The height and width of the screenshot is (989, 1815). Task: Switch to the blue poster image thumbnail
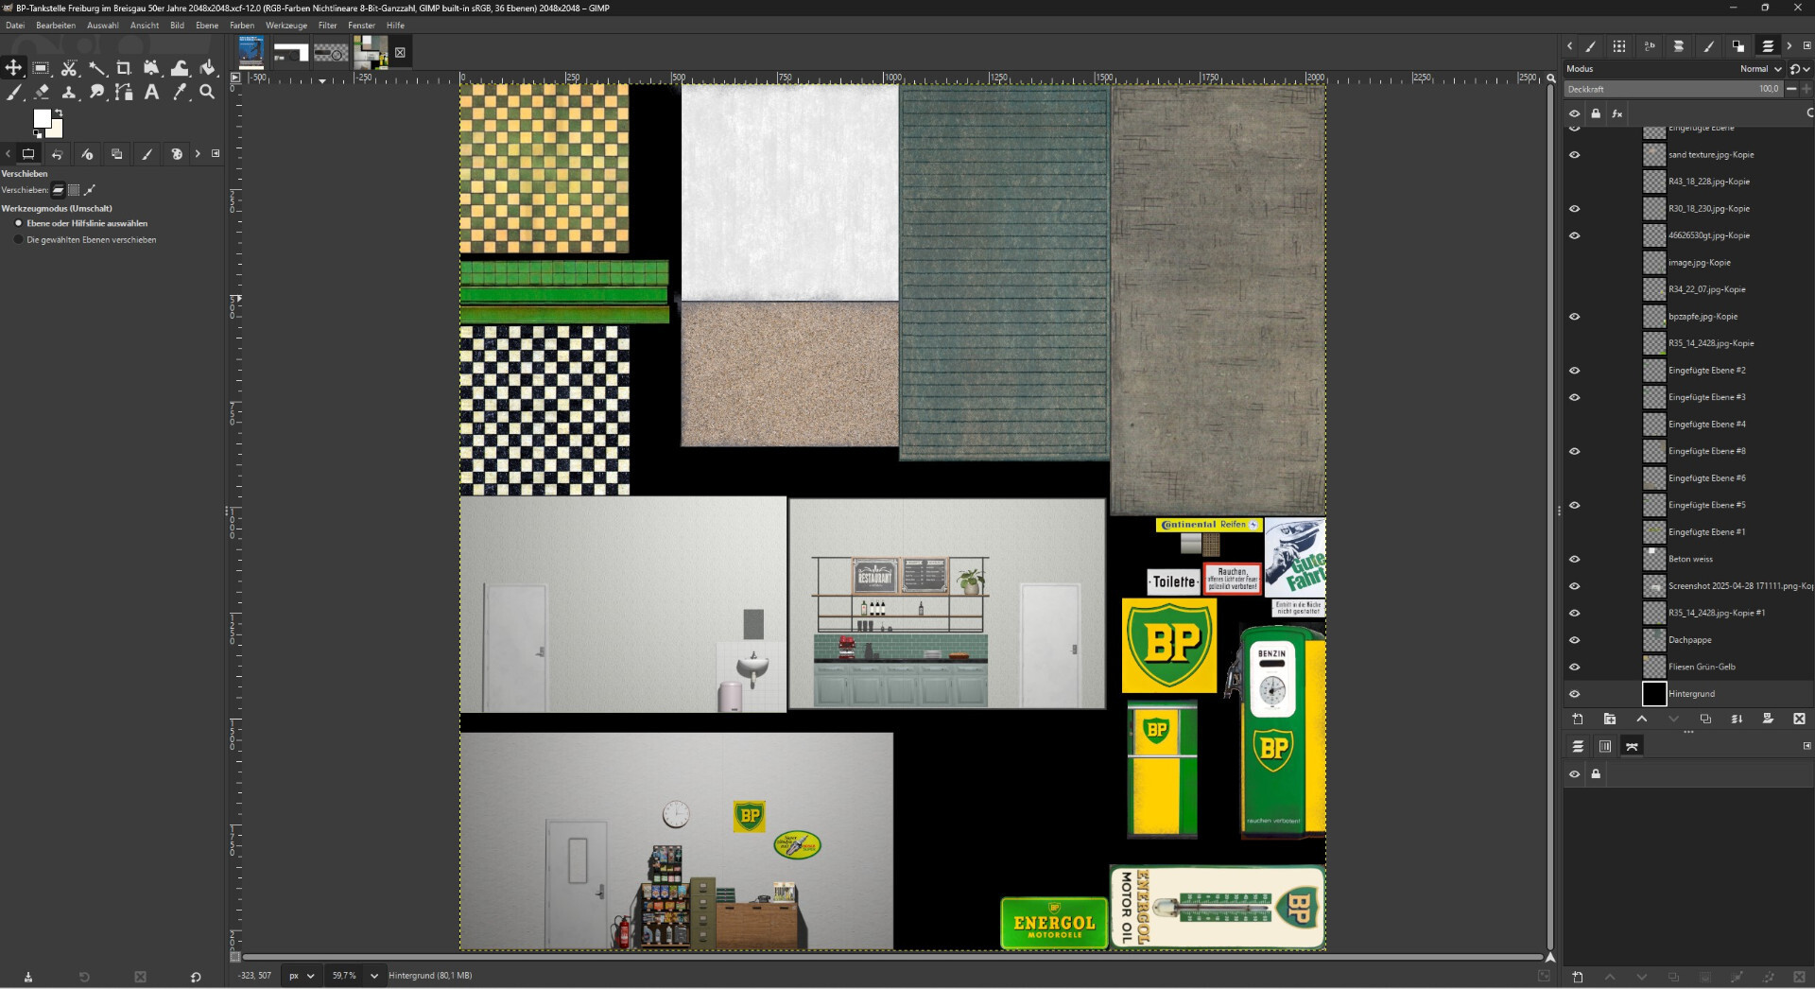click(251, 52)
